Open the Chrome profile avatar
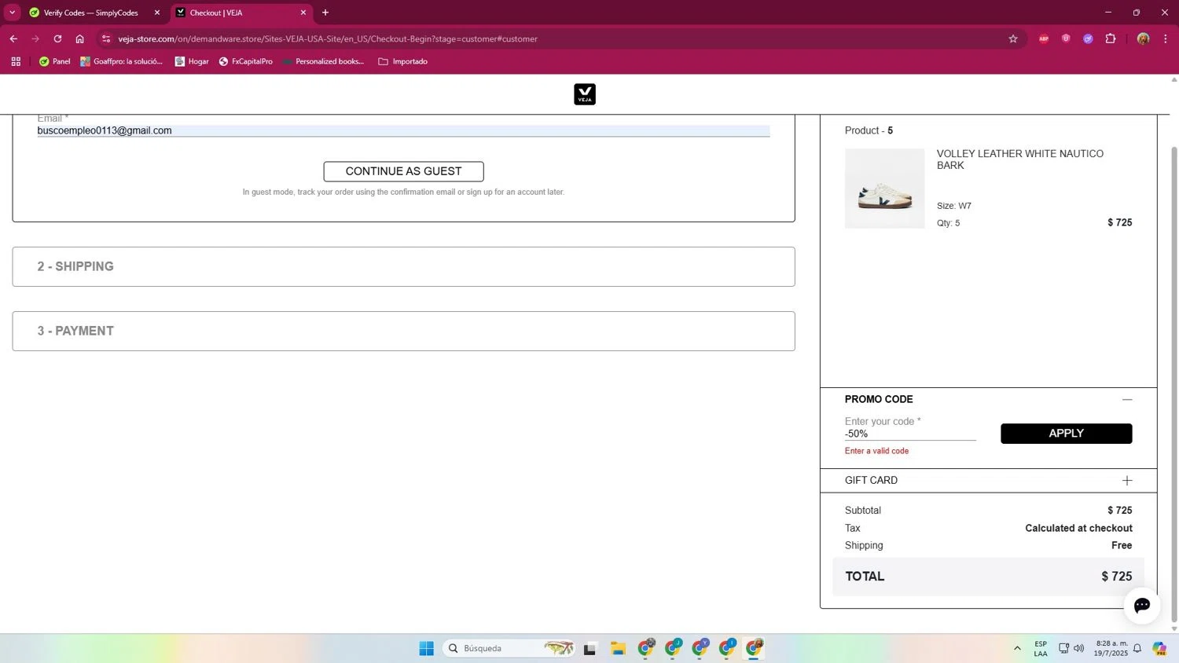The width and height of the screenshot is (1179, 663). coord(1143,38)
